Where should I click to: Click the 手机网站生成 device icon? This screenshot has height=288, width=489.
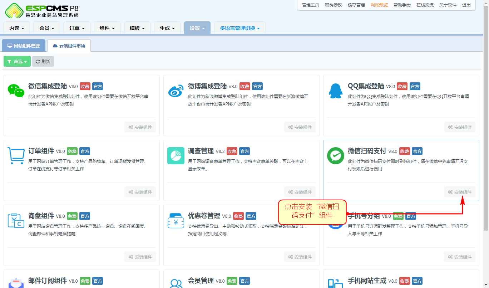336,283
